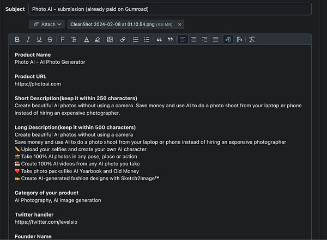
Task: Decrease the quote level
Action: click(x=170, y=39)
